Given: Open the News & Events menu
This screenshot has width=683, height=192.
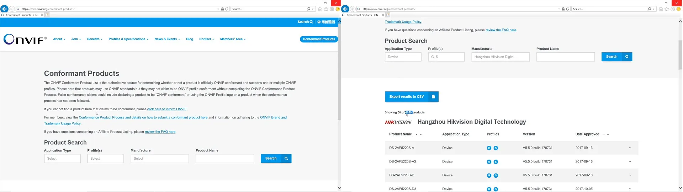Looking at the screenshot, I should [x=167, y=39].
